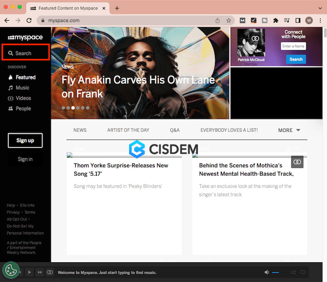
Task: Close the Featured Content on Myspace tab
Action: point(104,8)
